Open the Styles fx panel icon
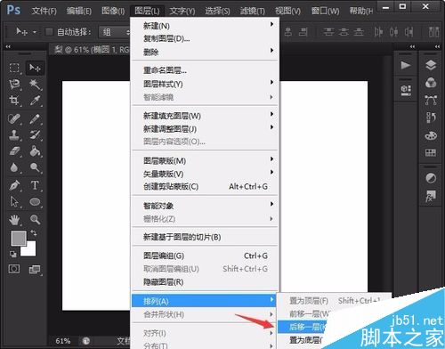The width and height of the screenshot is (445, 349). pos(431,196)
